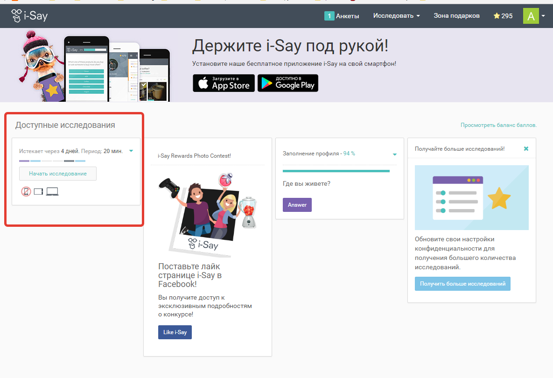
Task: Click Просмотреть баланс баллов link
Action: pos(498,125)
